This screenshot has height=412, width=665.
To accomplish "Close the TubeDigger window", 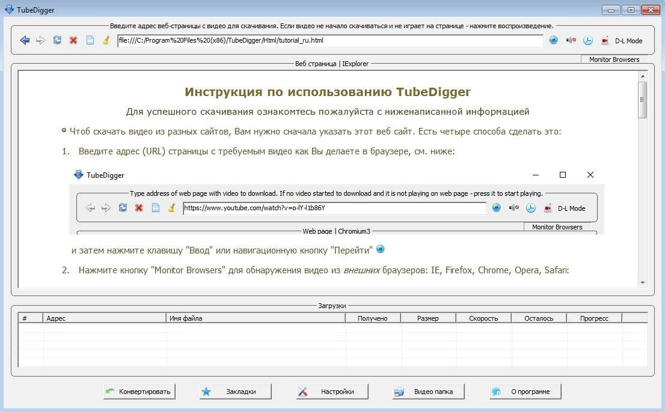I will [651, 10].
